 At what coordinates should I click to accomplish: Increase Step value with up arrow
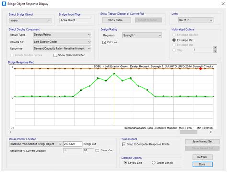click(x=215, y=48)
